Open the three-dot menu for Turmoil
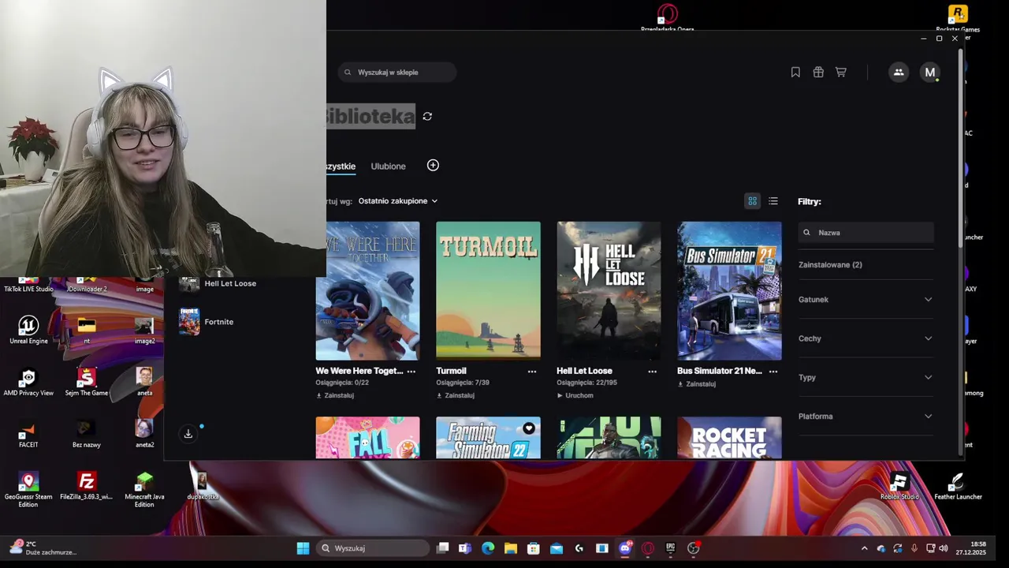1009x568 pixels. pyautogui.click(x=532, y=371)
